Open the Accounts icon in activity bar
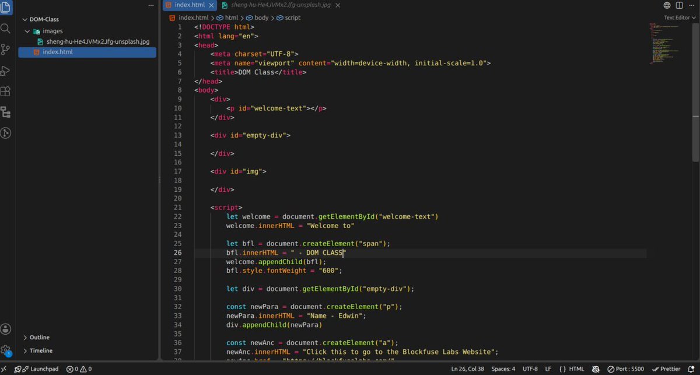This screenshot has height=375, width=700. (6, 330)
